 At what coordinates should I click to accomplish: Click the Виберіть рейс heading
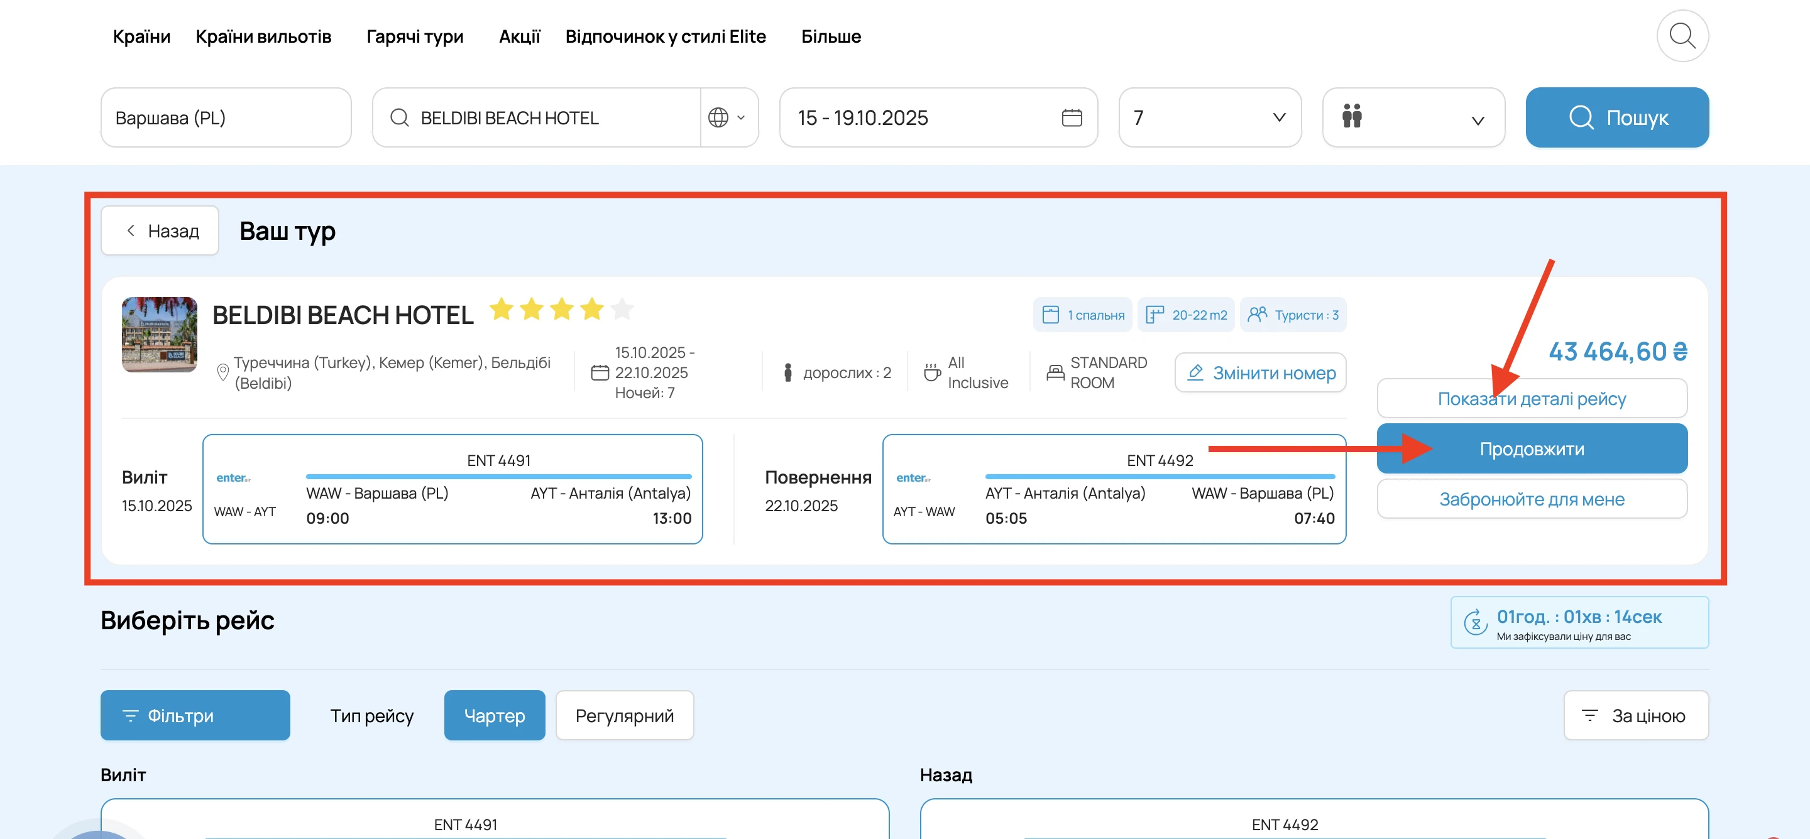coord(188,620)
